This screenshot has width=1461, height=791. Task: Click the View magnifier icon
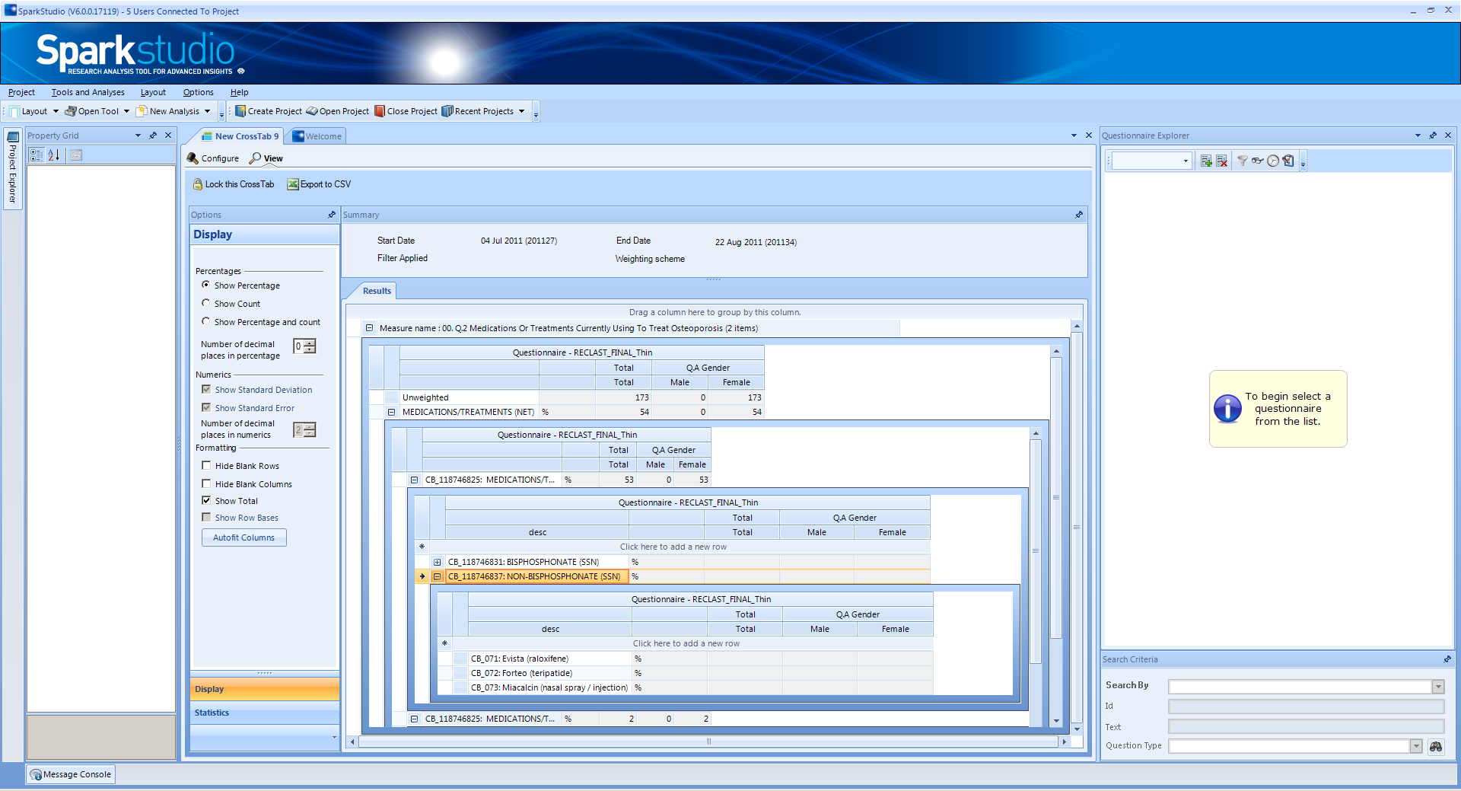(x=255, y=158)
